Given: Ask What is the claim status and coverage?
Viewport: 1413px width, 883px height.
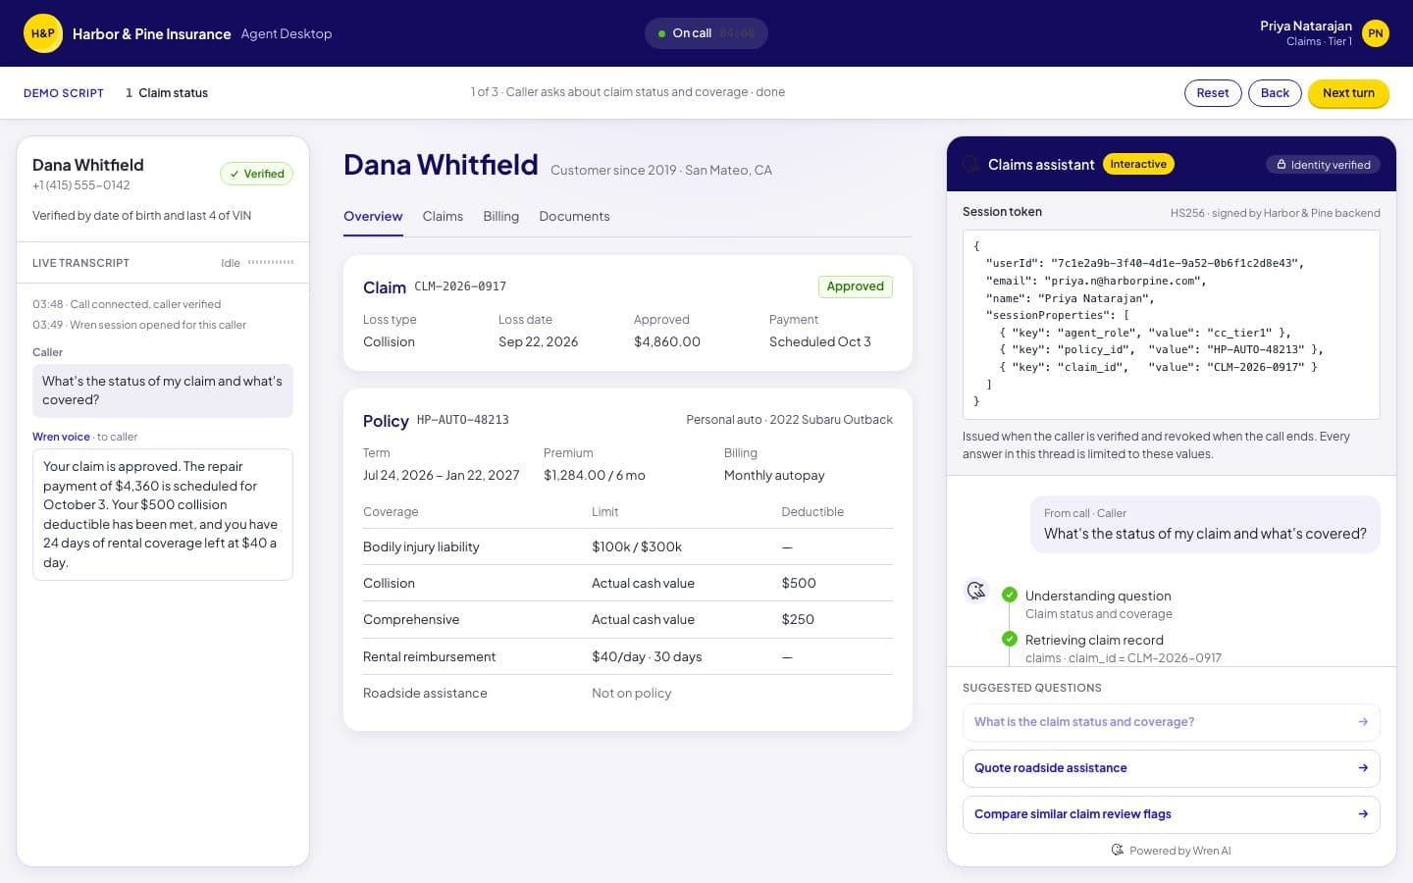Looking at the screenshot, I should (x=1172, y=722).
